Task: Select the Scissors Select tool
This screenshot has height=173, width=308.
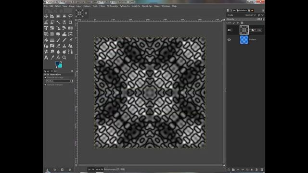Action: [x=46, y=22]
